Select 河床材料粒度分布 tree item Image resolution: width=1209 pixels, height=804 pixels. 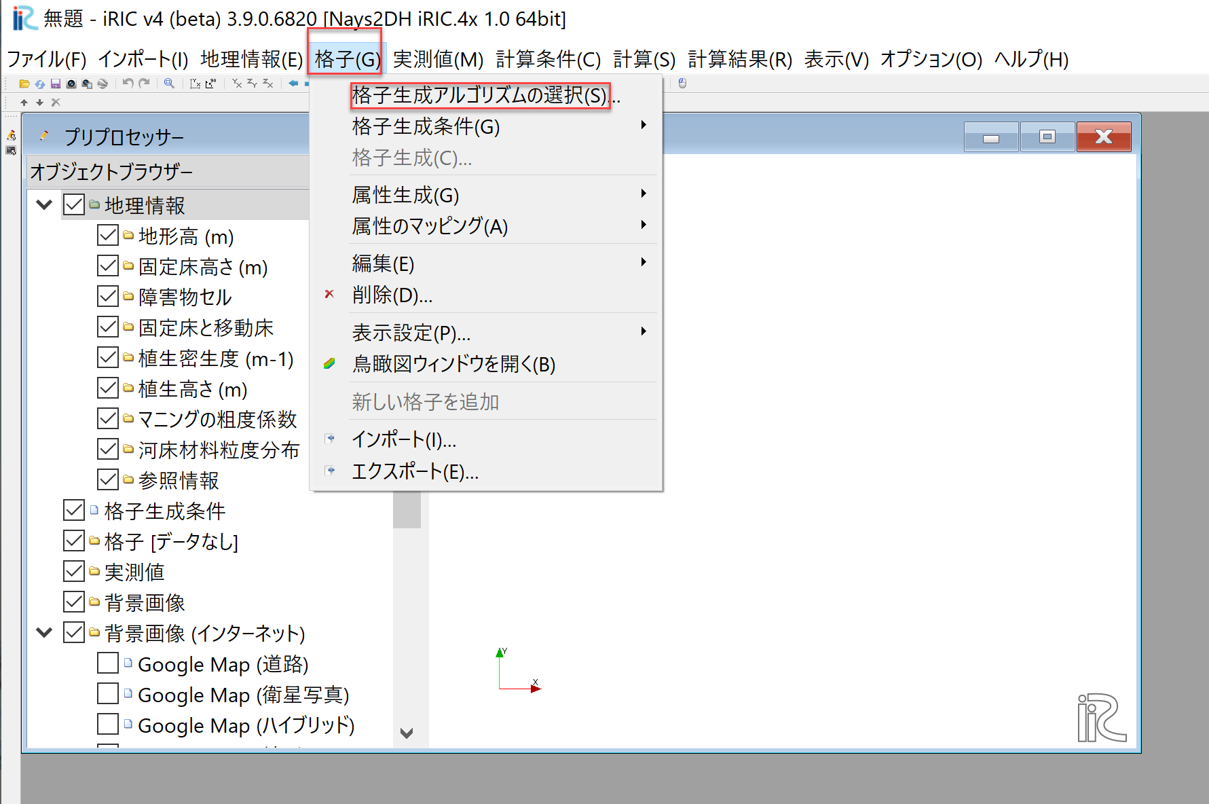pyautogui.click(x=219, y=450)
